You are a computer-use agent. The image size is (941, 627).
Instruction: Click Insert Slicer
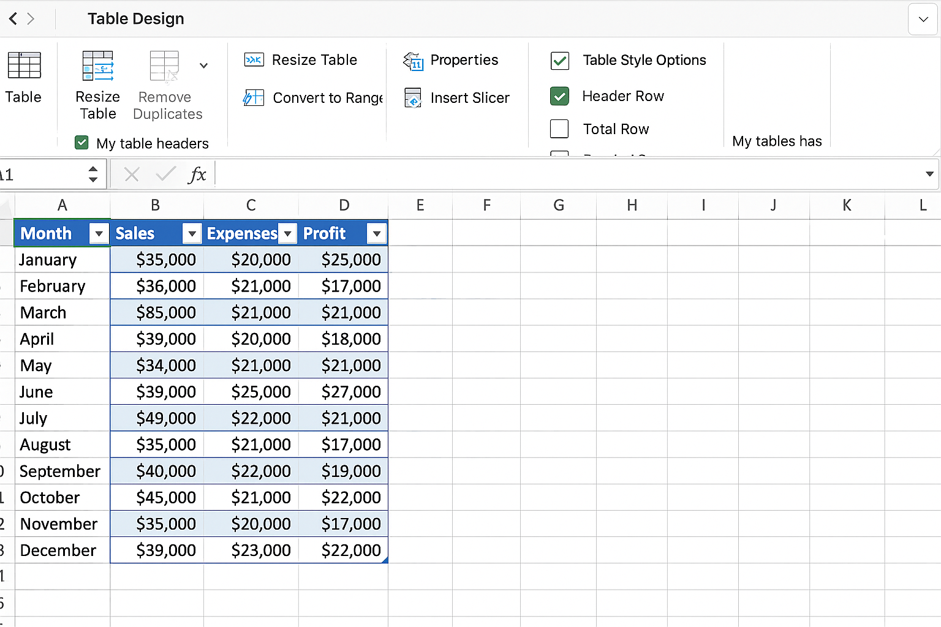tap(470, 98)
